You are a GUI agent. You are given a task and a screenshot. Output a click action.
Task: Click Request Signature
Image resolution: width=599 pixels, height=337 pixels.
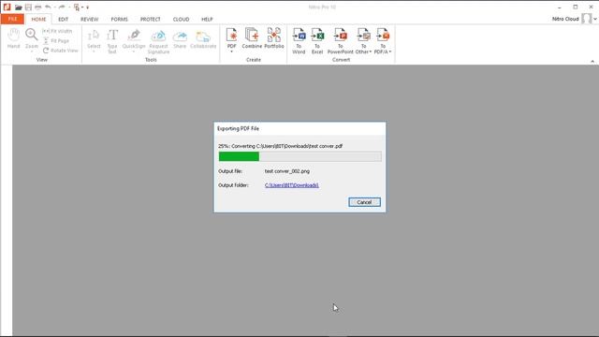click(158, 41)
